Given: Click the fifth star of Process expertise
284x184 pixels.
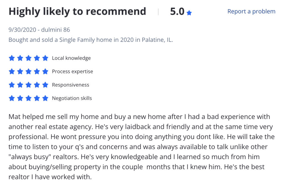Looking at the screenshot, I should (45, 71).
